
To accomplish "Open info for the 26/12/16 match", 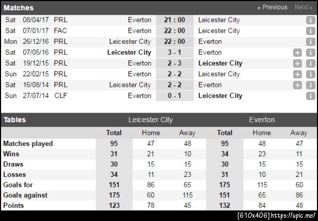I will pos(311,42).
